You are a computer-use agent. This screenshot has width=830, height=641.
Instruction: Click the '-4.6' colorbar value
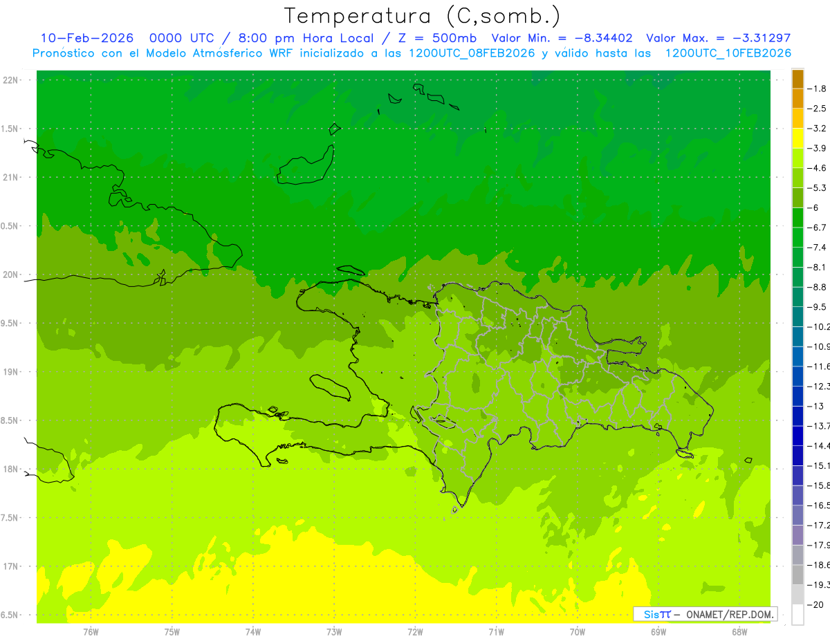(818, 168)
